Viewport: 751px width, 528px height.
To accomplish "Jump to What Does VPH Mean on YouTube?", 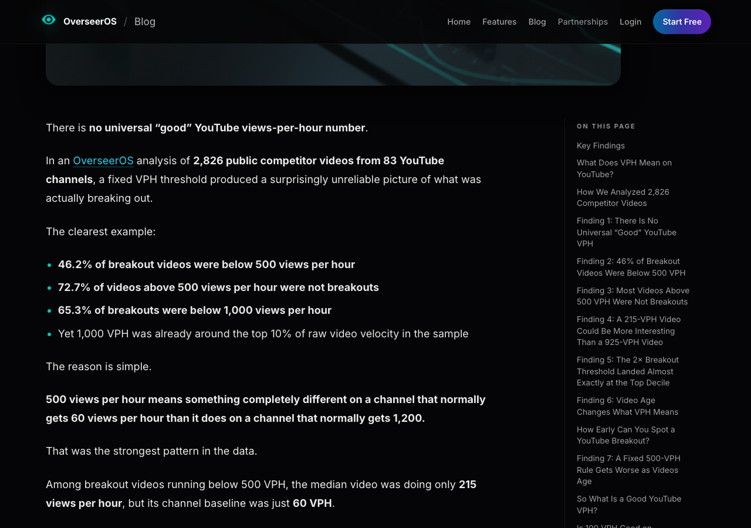I will [624, 168].
